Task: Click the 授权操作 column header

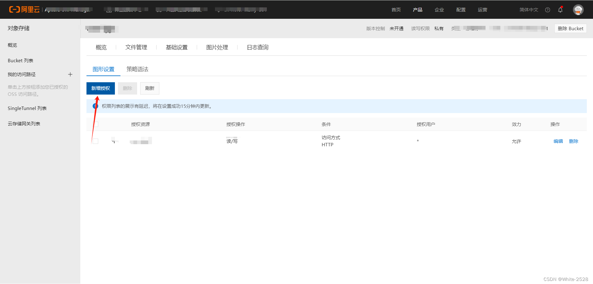Action: point(236,124)
